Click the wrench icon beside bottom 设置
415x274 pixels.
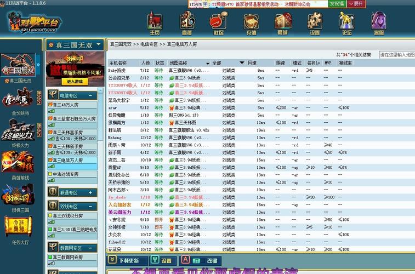tap(155, 260)
